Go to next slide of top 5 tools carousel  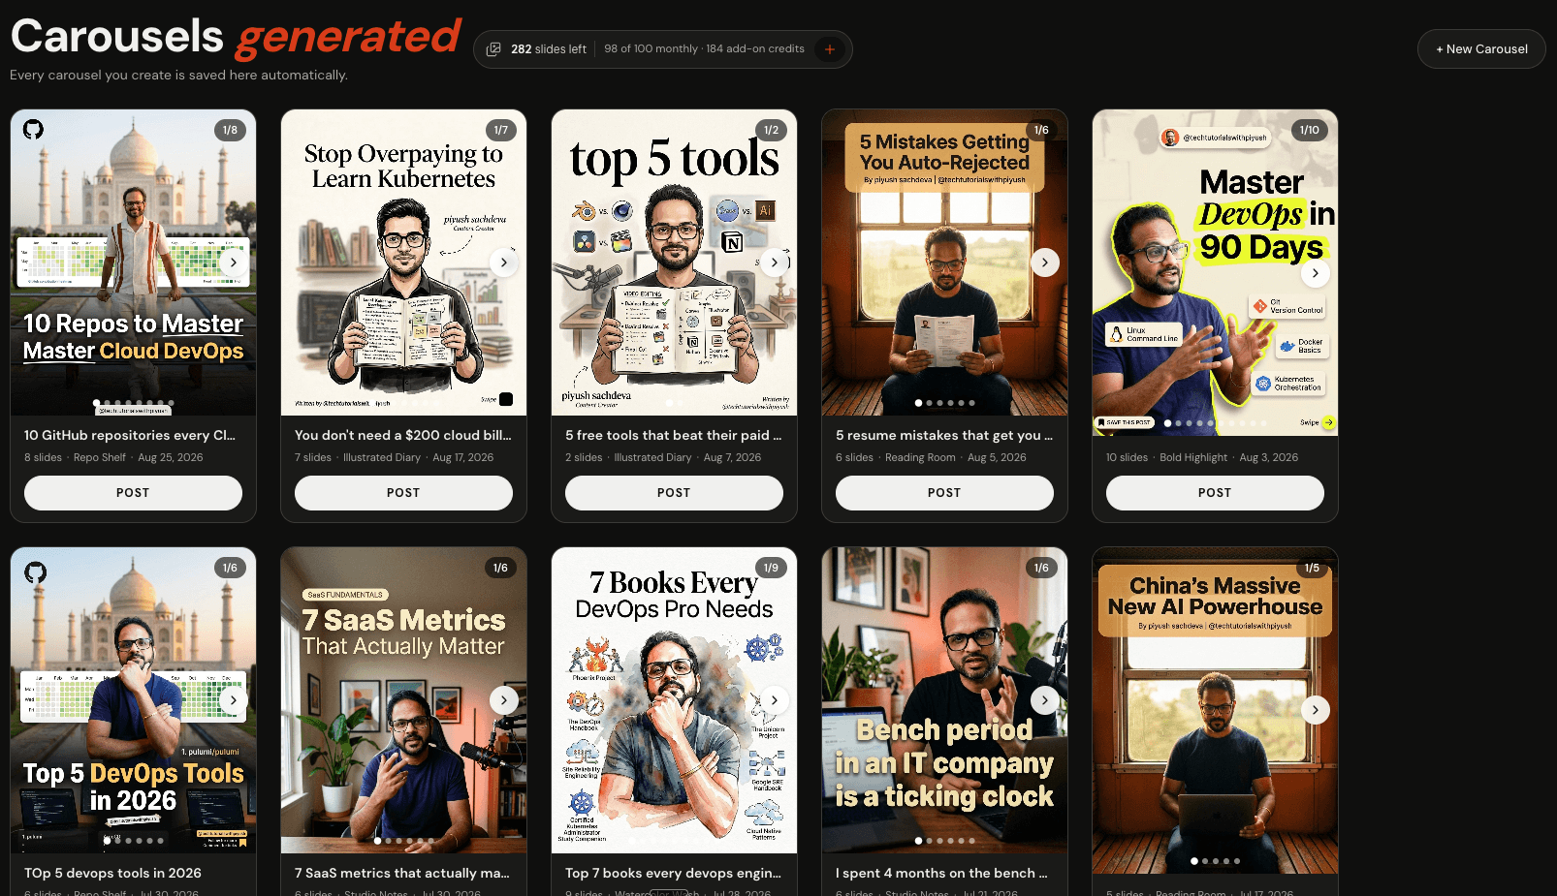774,263
